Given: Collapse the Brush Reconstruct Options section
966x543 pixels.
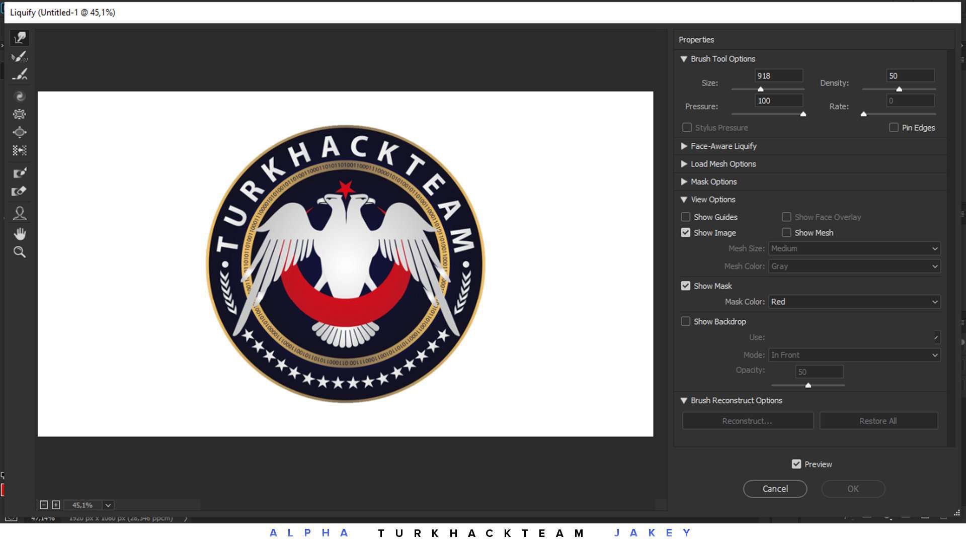Looking at the screenshot, I should tap(684, 401).
